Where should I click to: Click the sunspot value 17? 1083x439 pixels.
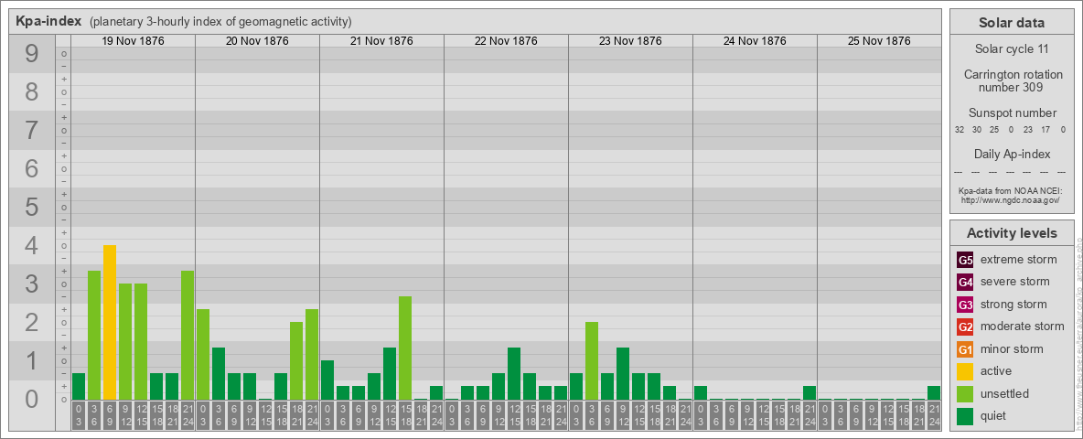coord(1045,130)
